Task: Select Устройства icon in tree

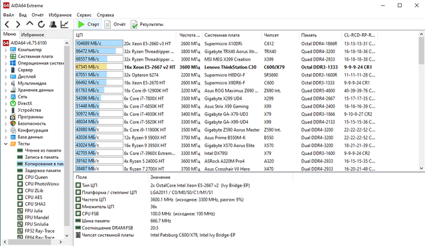Action: [13, 110]
